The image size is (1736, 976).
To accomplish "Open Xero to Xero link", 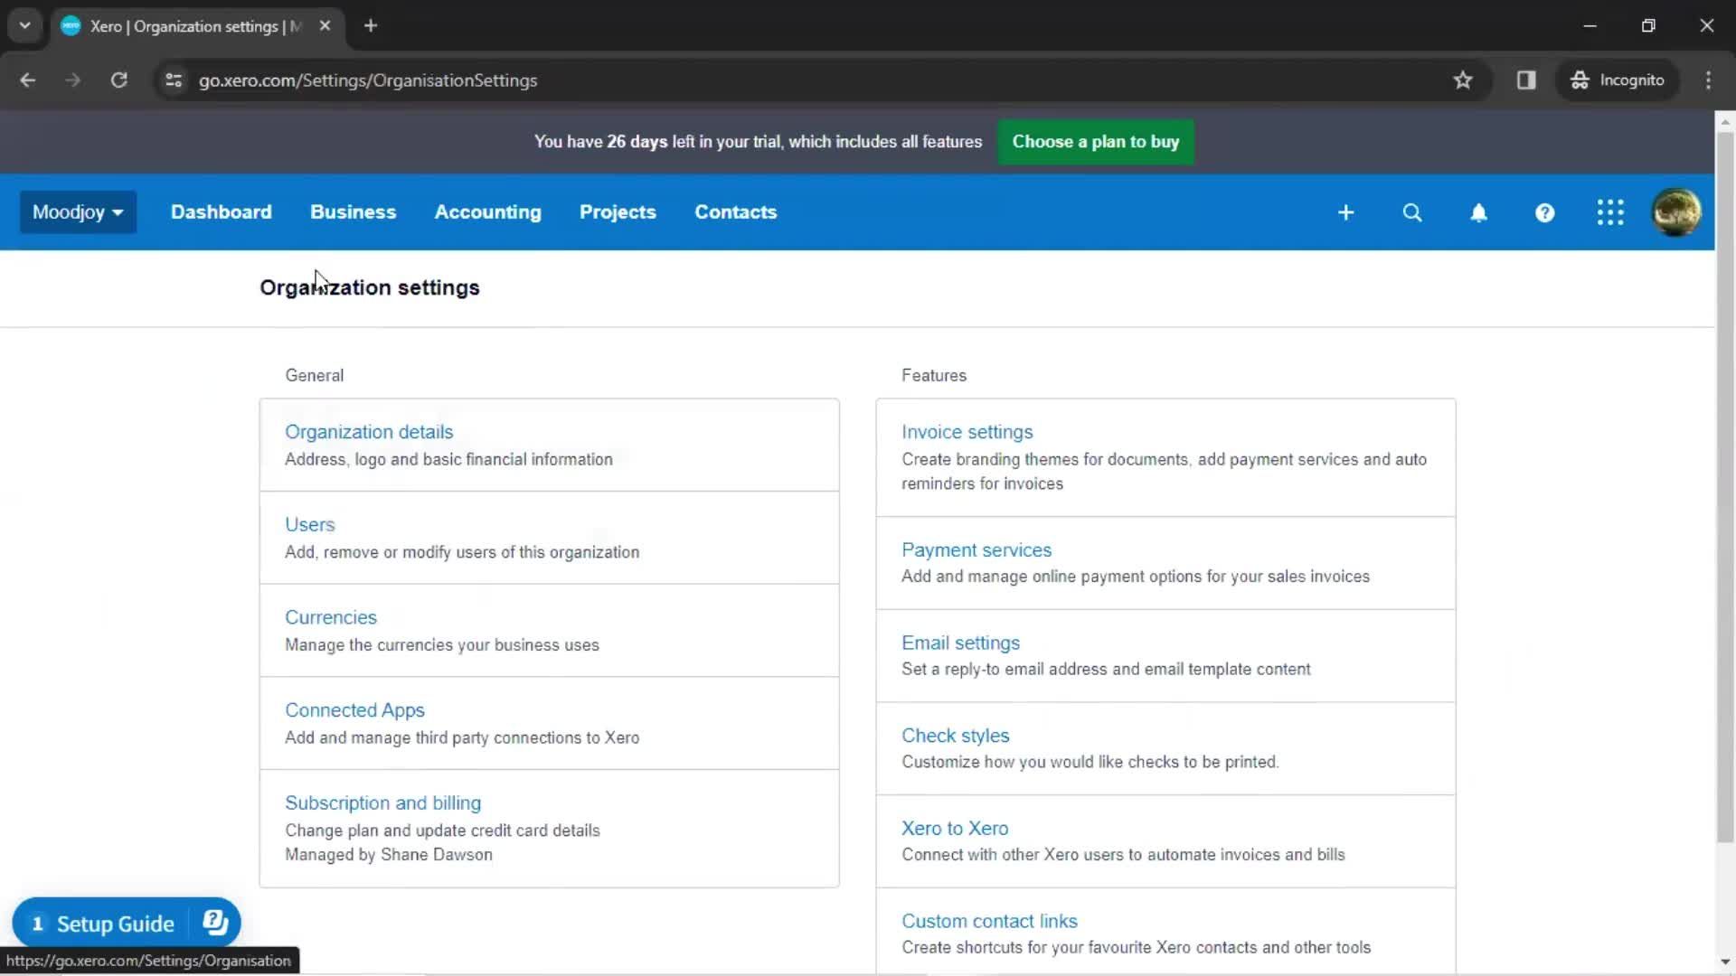I will (954, 829).
